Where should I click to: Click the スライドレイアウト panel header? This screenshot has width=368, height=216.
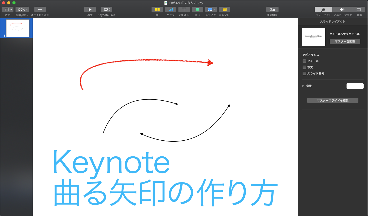click(x=333, y=22)
